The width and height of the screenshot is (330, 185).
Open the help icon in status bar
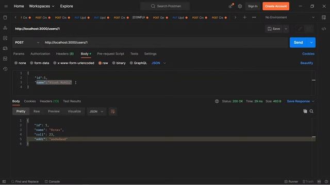[x=326, y=181]
